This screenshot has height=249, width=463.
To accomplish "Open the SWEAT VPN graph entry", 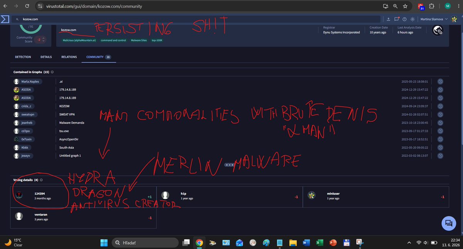I will (x=68, y=115).
